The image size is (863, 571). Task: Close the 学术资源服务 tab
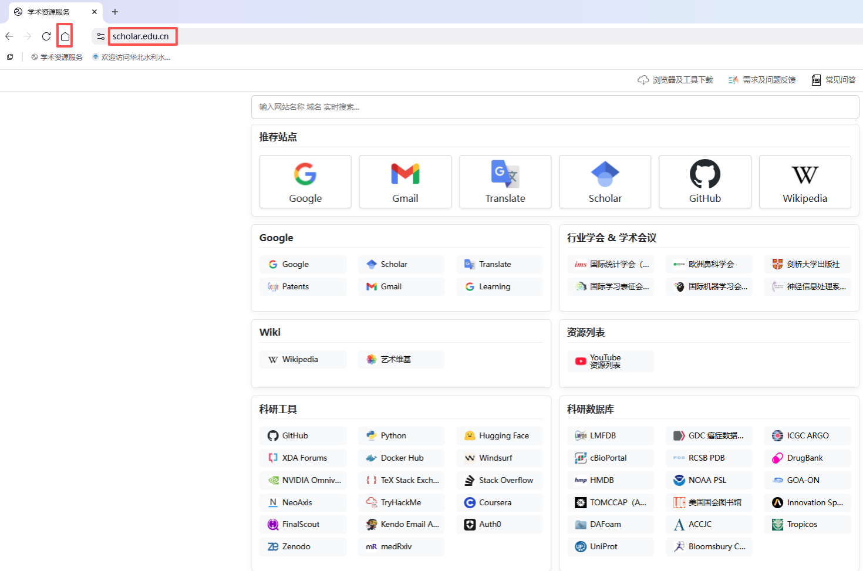[95, 12]
